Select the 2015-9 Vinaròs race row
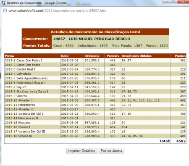189x166 pixels. (x=95, y=96)
